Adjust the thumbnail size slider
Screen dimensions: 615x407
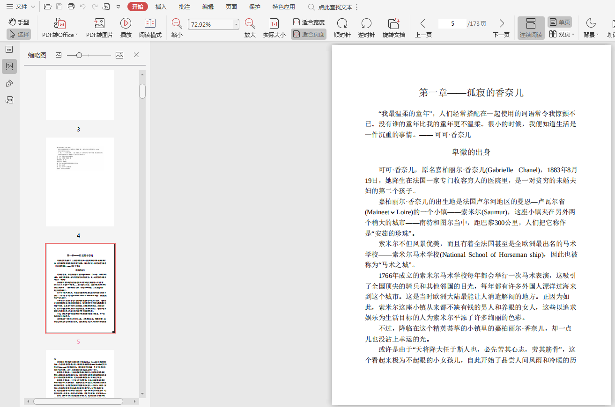tap(79, 55)
